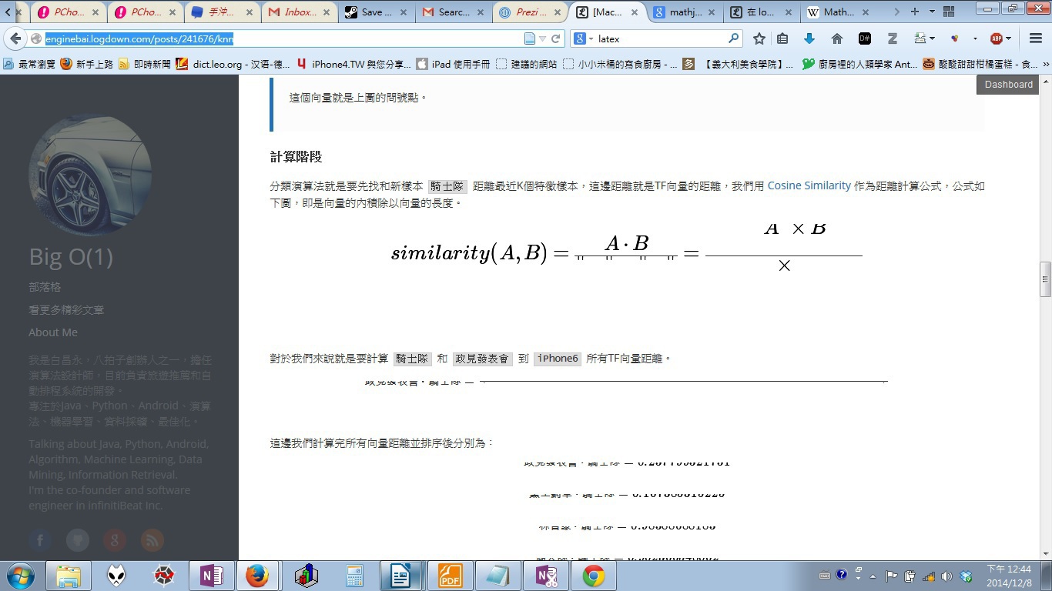Image resolution: width=1052 pixels, height=591 pixels.
Task: Click the latex search input box
Action: point(661,38)
